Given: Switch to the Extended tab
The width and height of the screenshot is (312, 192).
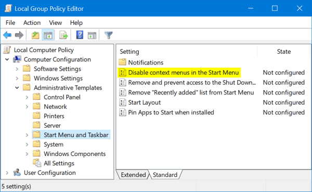Looking at the screenshot, I should 133,175.
